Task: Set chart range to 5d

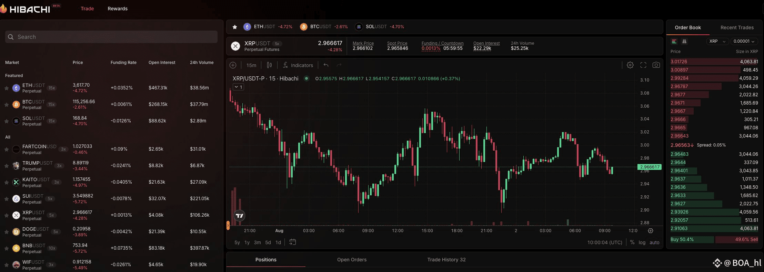Action: [x=268, y=242]
